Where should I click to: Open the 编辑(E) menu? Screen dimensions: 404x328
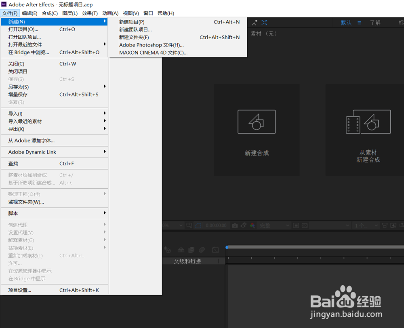(x=29, y=13)
